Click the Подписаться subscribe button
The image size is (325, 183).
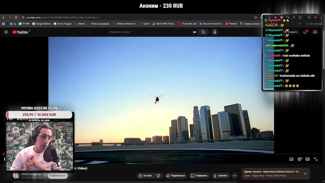[58, 176]
